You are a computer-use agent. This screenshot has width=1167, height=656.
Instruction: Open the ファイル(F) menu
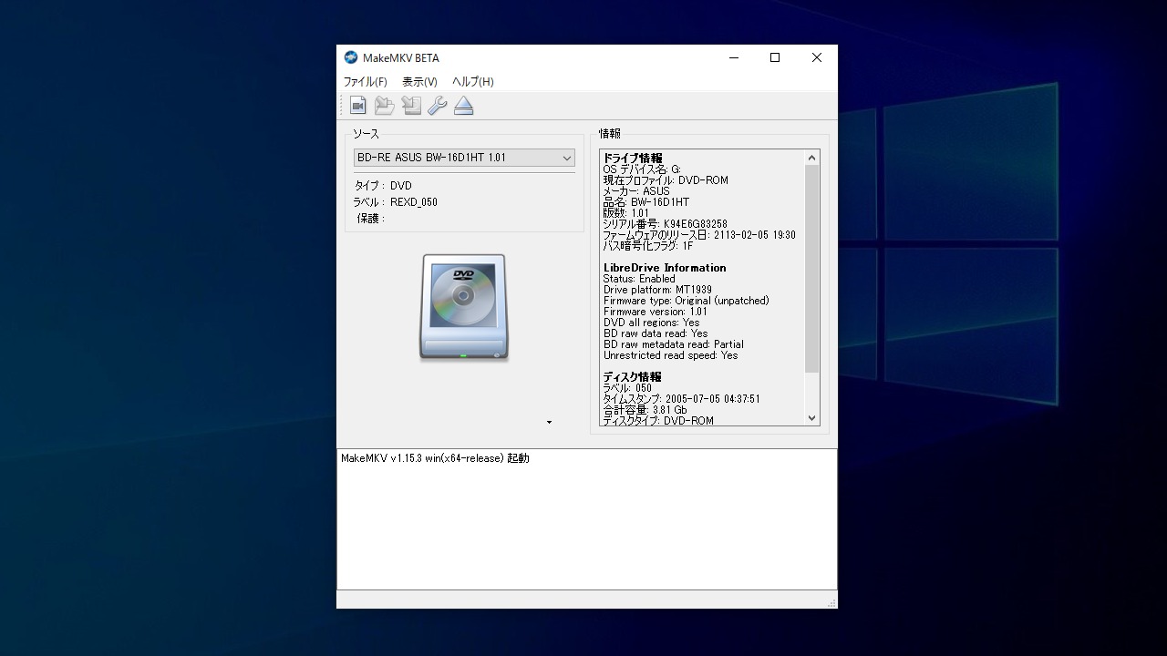pyautogui.click(x=365, y=82)
